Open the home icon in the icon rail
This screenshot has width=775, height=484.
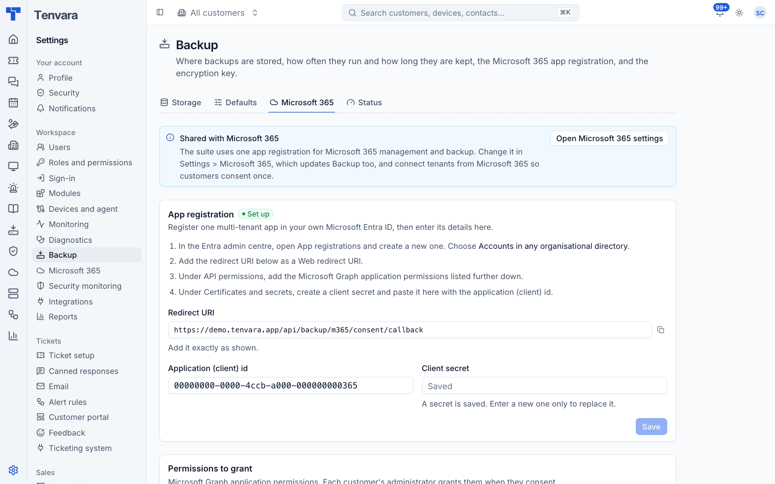point(13,39)
